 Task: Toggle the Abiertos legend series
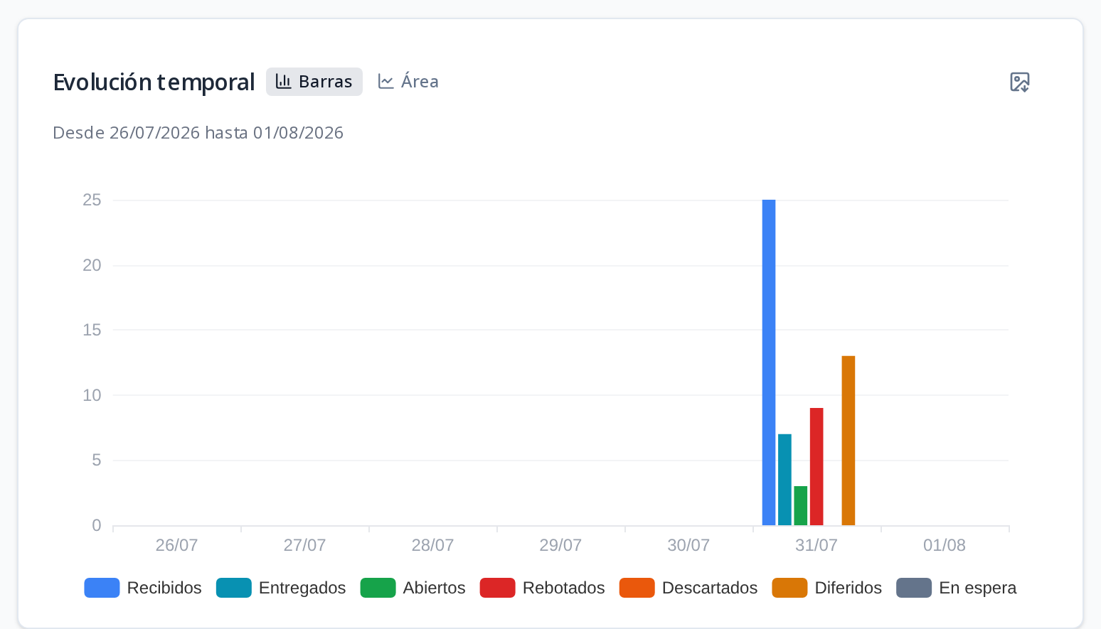pos(413,588)
